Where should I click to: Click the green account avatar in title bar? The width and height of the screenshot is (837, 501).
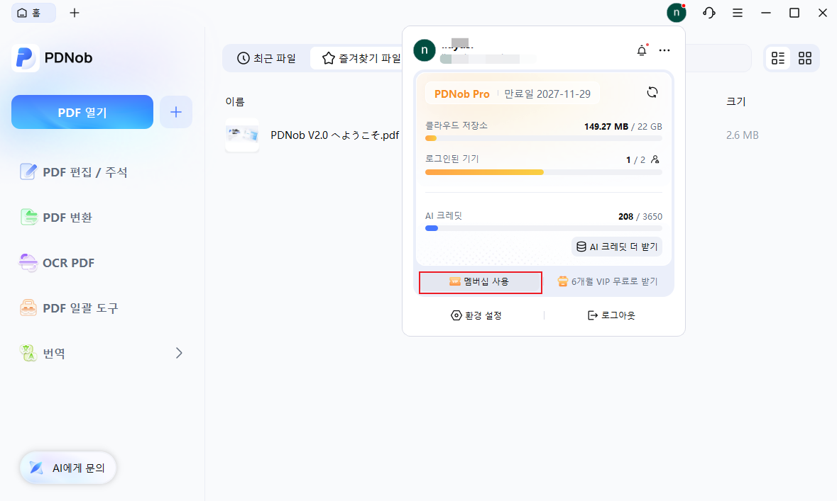point(677,13)
